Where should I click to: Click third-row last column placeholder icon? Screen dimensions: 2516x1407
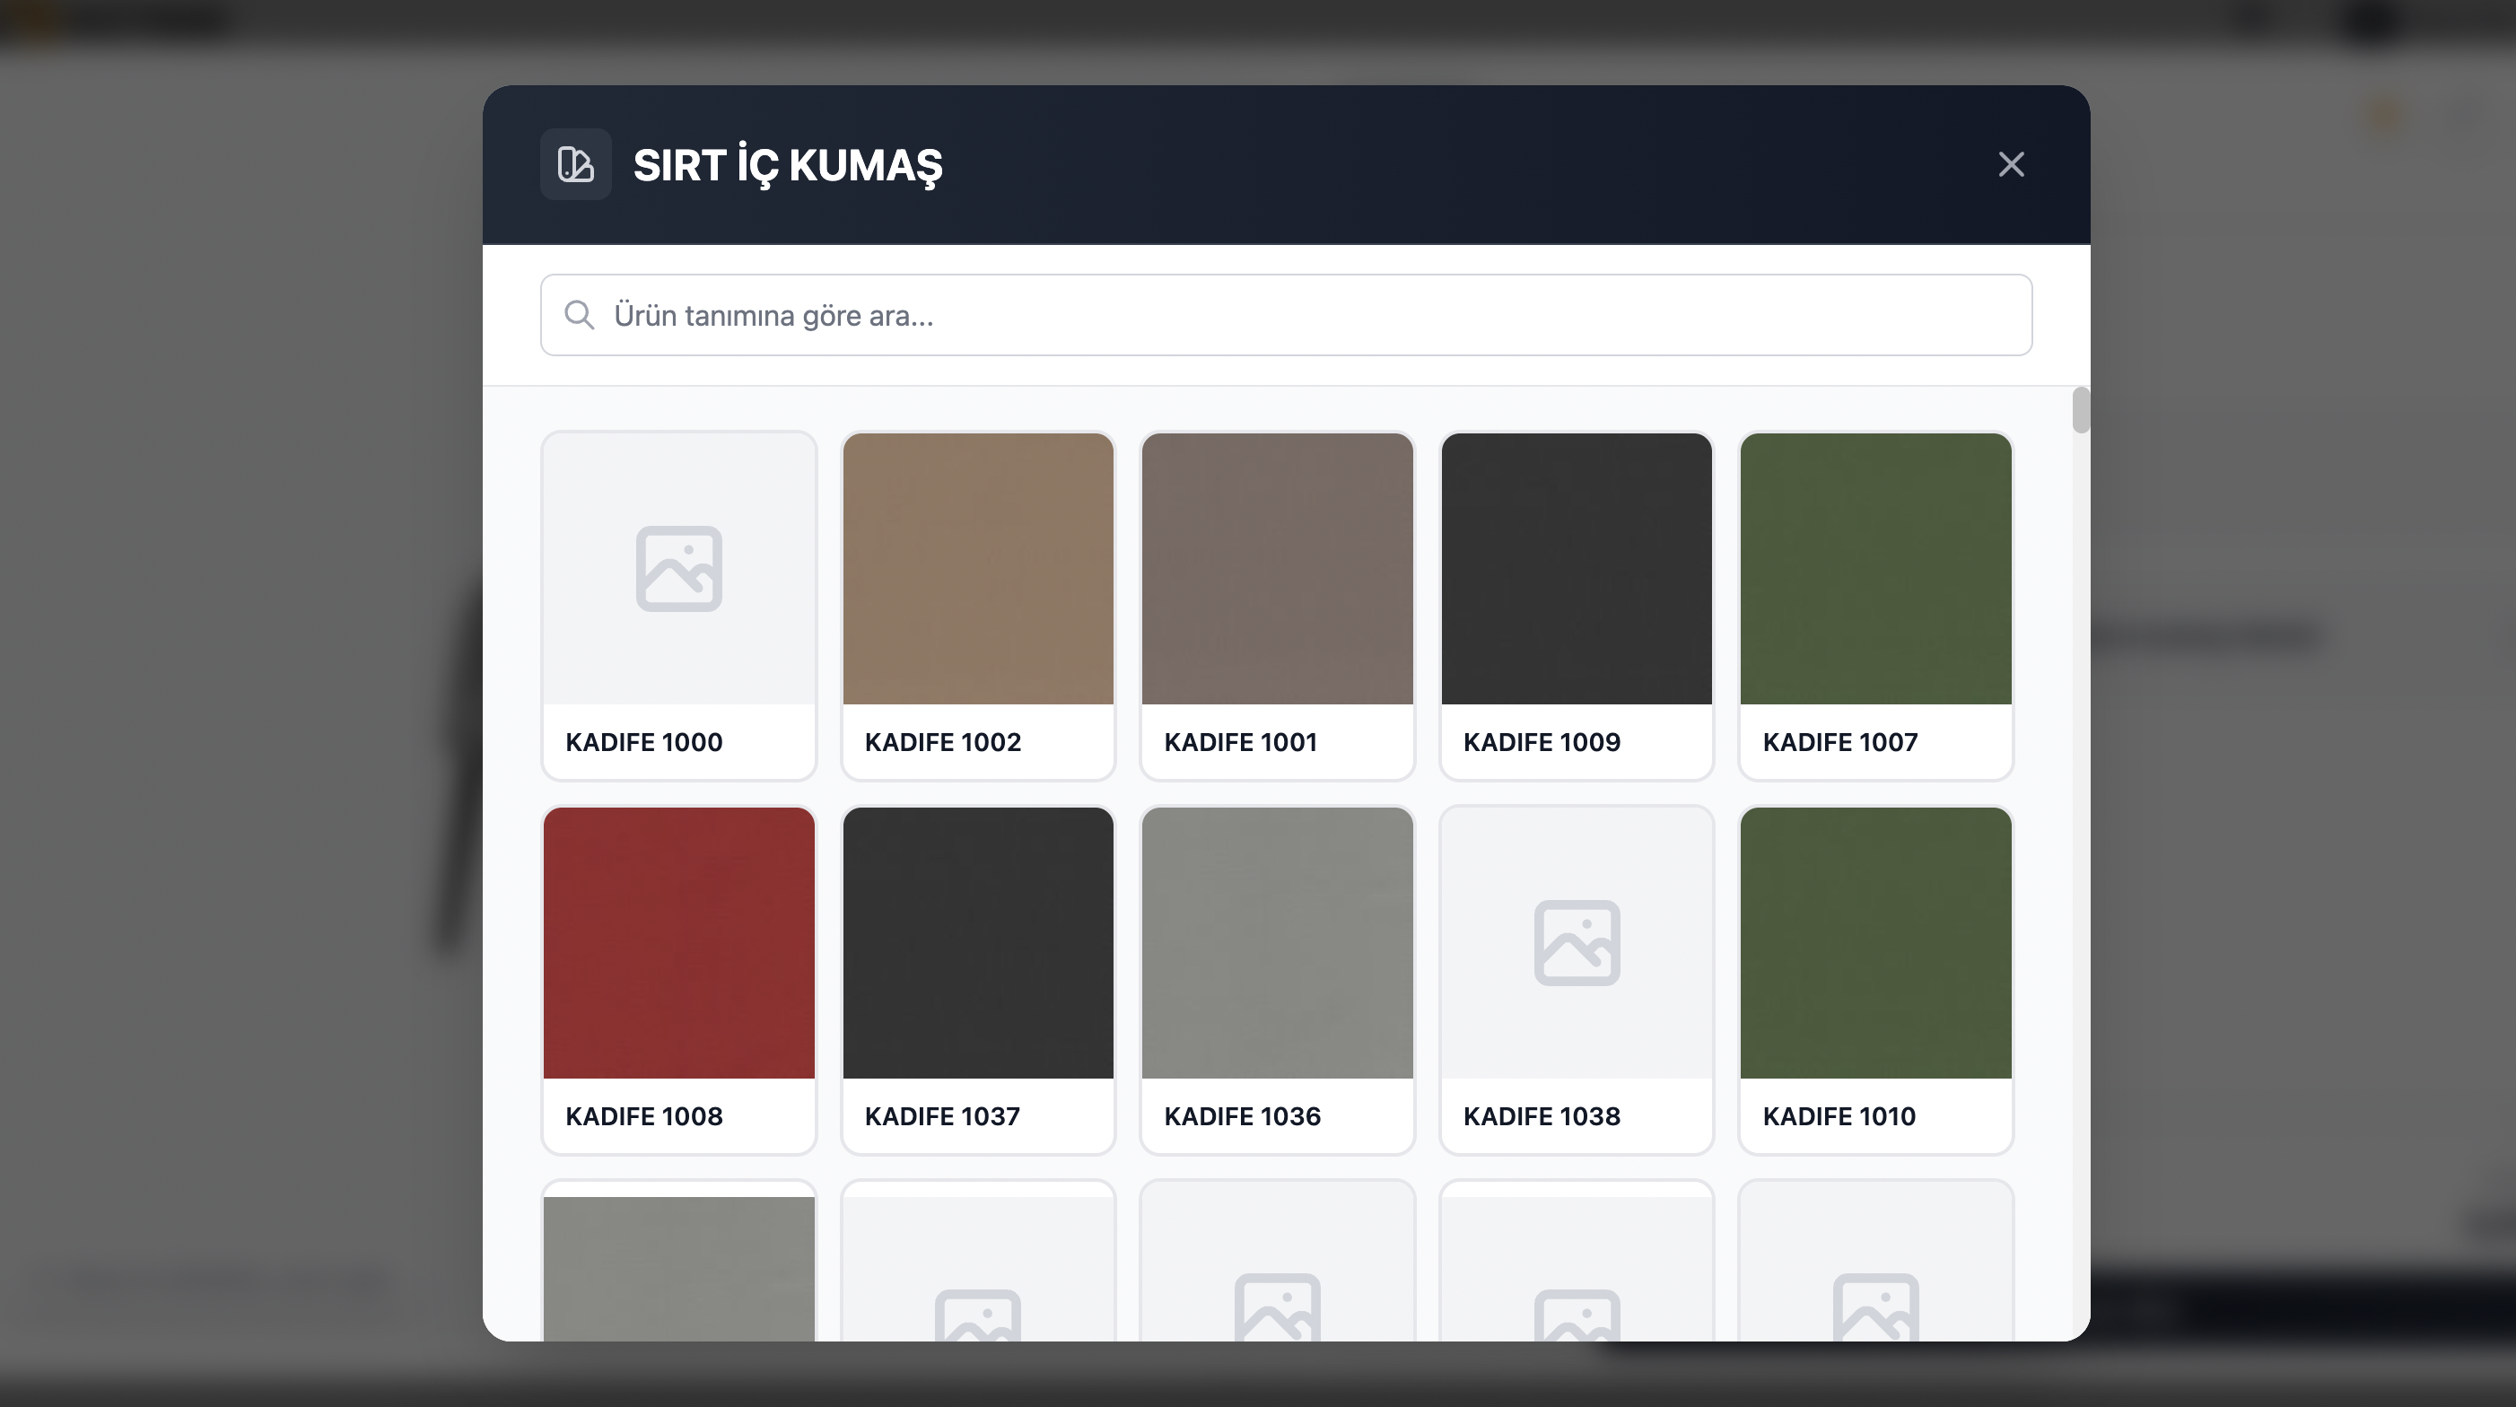1875,1306
